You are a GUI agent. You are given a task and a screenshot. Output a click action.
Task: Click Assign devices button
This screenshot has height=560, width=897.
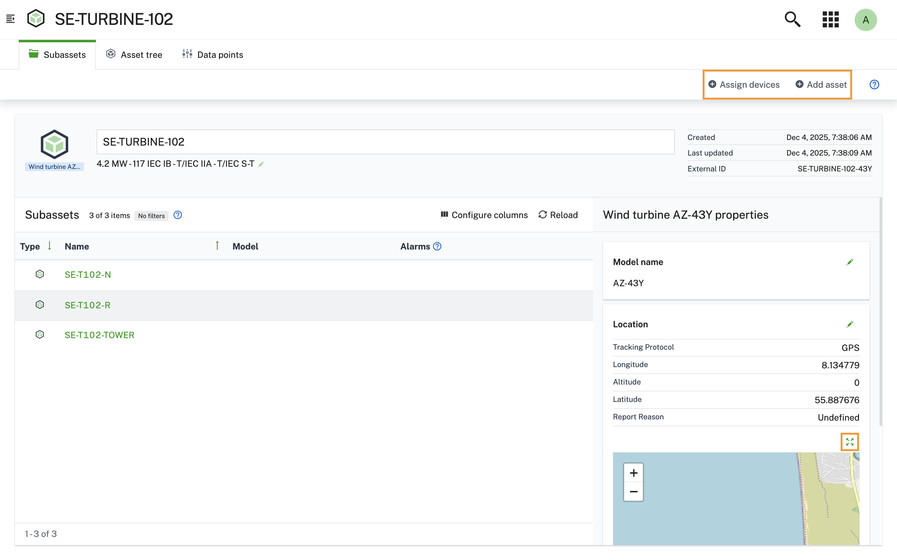744,85
